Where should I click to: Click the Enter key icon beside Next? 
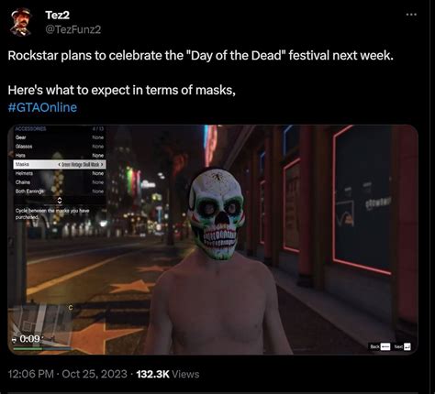407,346
